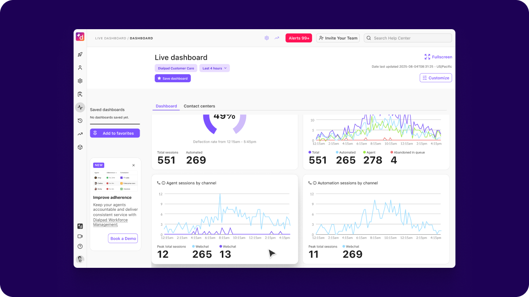Click Invite Your Team button
Screen dimensions: 529x297
coord(338,38)
